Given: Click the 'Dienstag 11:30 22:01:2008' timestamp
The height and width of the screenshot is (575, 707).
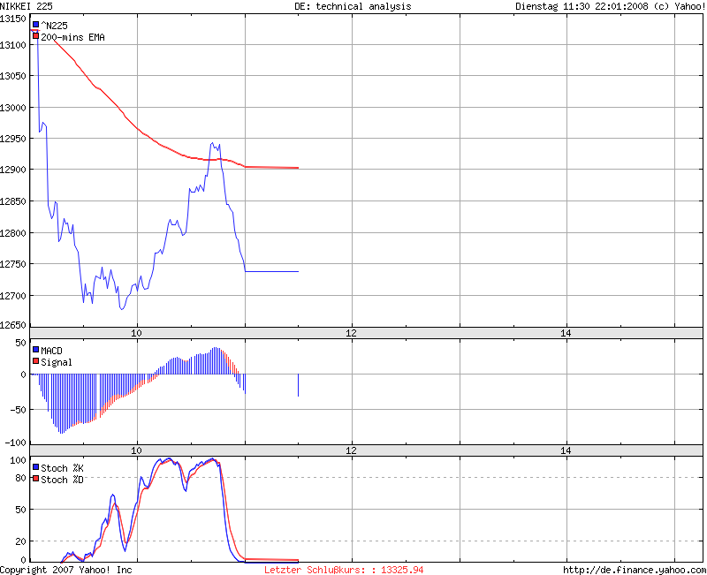Looking at the screenshot, I should click(x=582, y=6).
